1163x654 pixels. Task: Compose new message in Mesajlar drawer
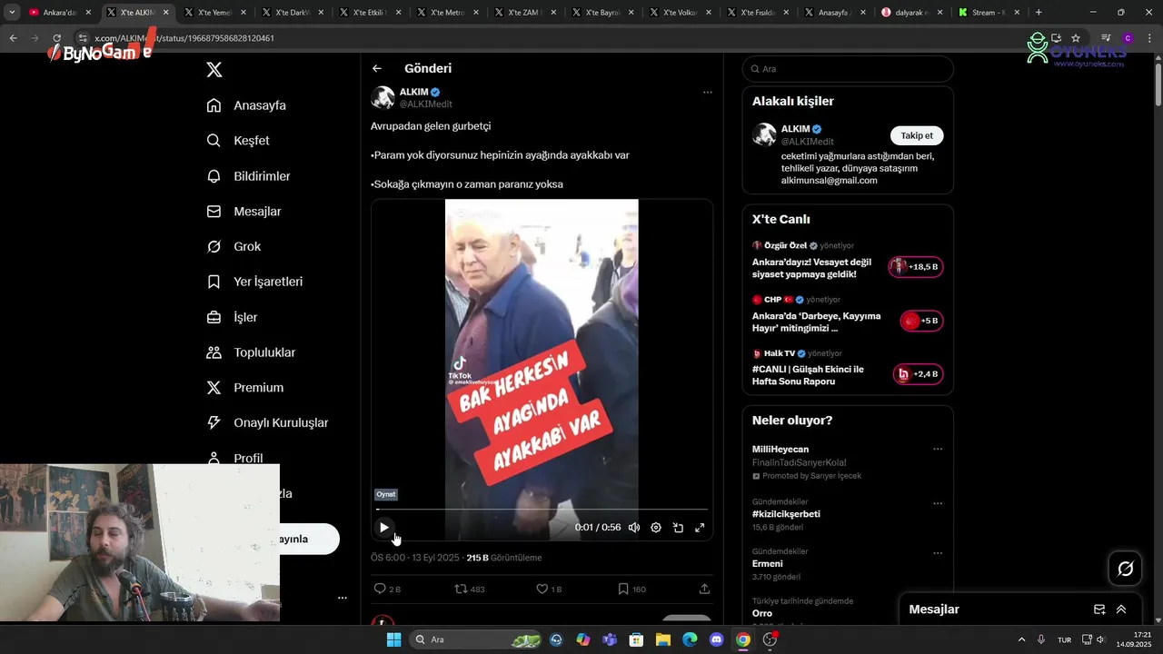tap(1099, 609)
